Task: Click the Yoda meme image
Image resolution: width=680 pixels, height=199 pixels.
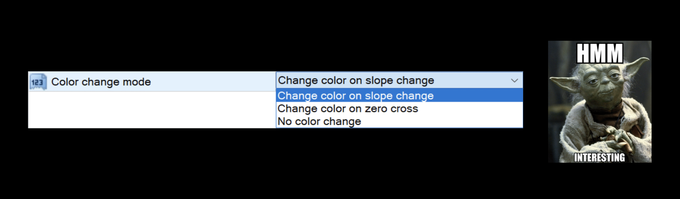Action: 600,101
